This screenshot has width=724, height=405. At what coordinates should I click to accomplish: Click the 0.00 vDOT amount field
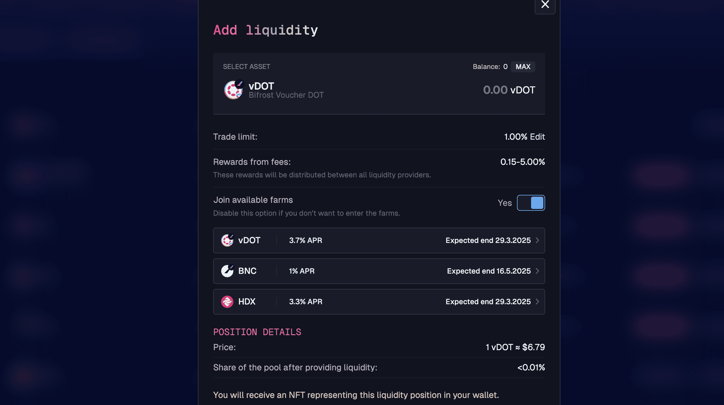pyautogui.click(x=495, y=90)
